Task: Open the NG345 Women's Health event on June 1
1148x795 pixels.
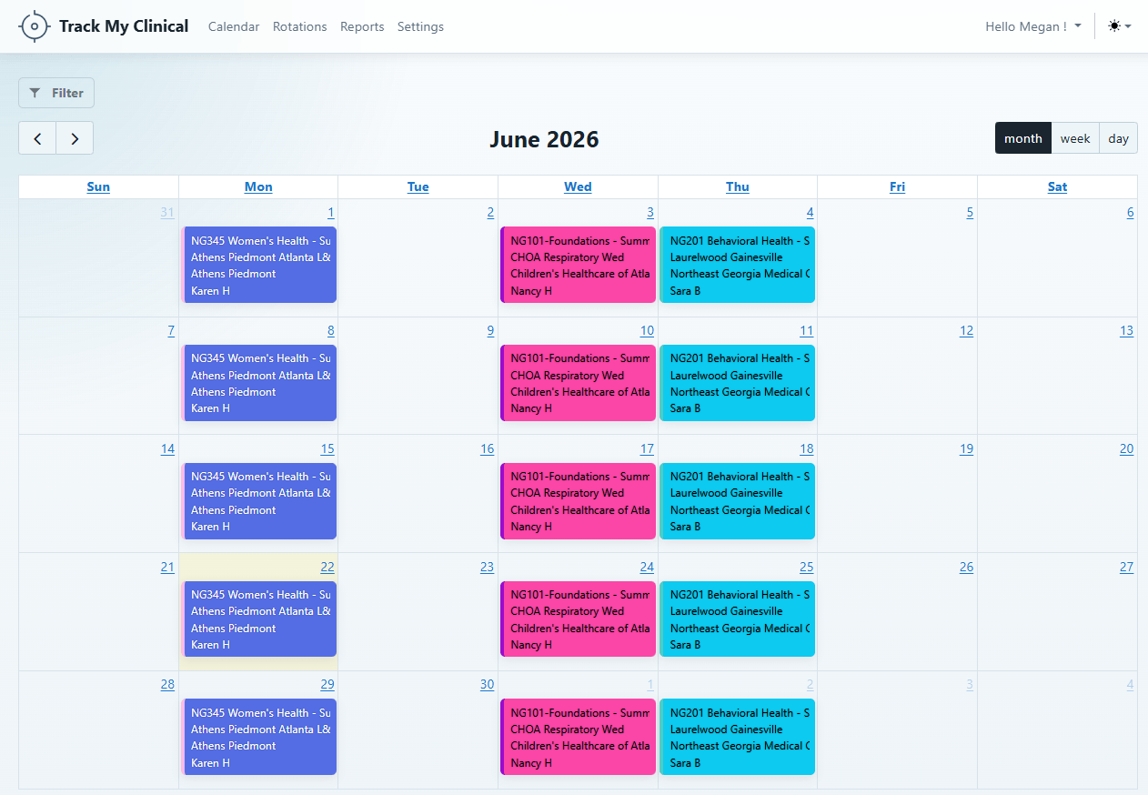Action: click(259, 265)
